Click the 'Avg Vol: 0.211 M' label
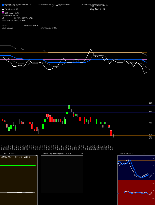The height and width of the screenshot is (205, 155). coord(99,6)
